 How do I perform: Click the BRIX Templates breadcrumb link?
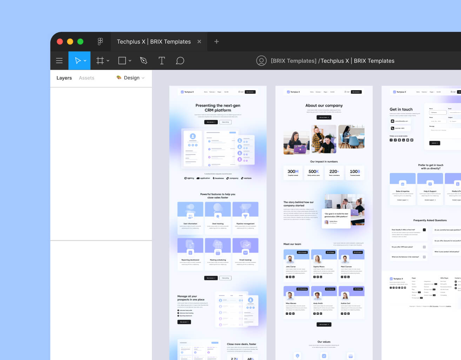[x=293, y=61]
